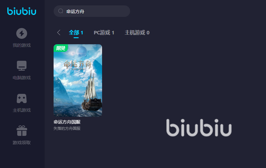Open My Games lightning bolt icon

coord(22,33)
